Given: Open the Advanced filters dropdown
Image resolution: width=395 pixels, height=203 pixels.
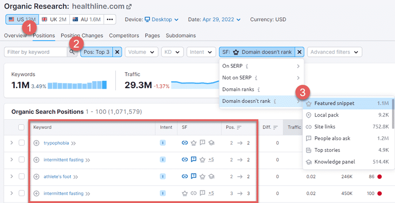Looking at the screenshot, I should pyautogui.click(x=335, y=52).
